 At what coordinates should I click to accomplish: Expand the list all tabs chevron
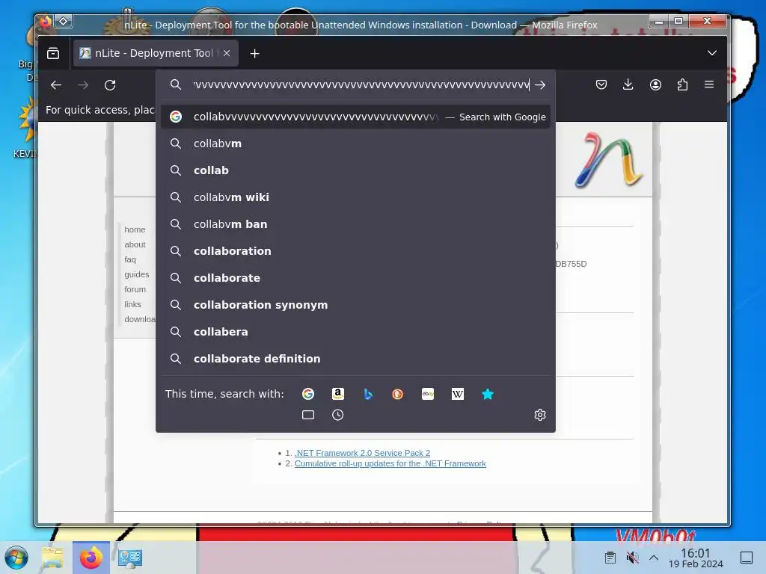point(712,53)
